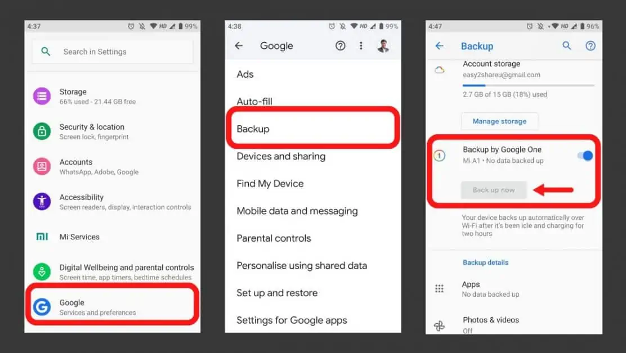Open the Security & location lock icon
The height and width of the screenshot is (353, 626).
42,131
